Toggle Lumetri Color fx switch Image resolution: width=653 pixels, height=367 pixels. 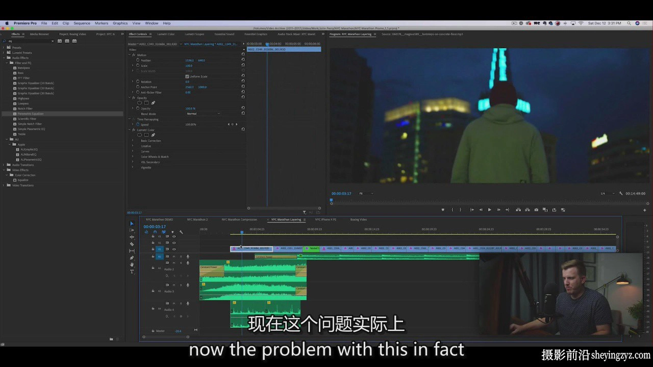click(x=134, y=130)
